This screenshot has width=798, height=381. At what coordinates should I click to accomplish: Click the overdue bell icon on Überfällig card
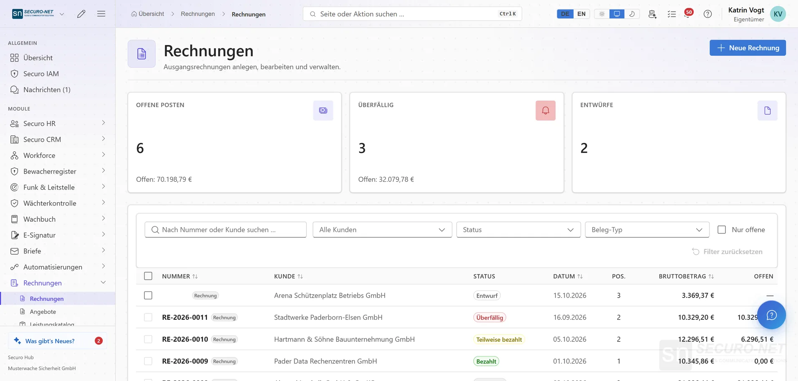pyautogui.click(x=545, y=110)
